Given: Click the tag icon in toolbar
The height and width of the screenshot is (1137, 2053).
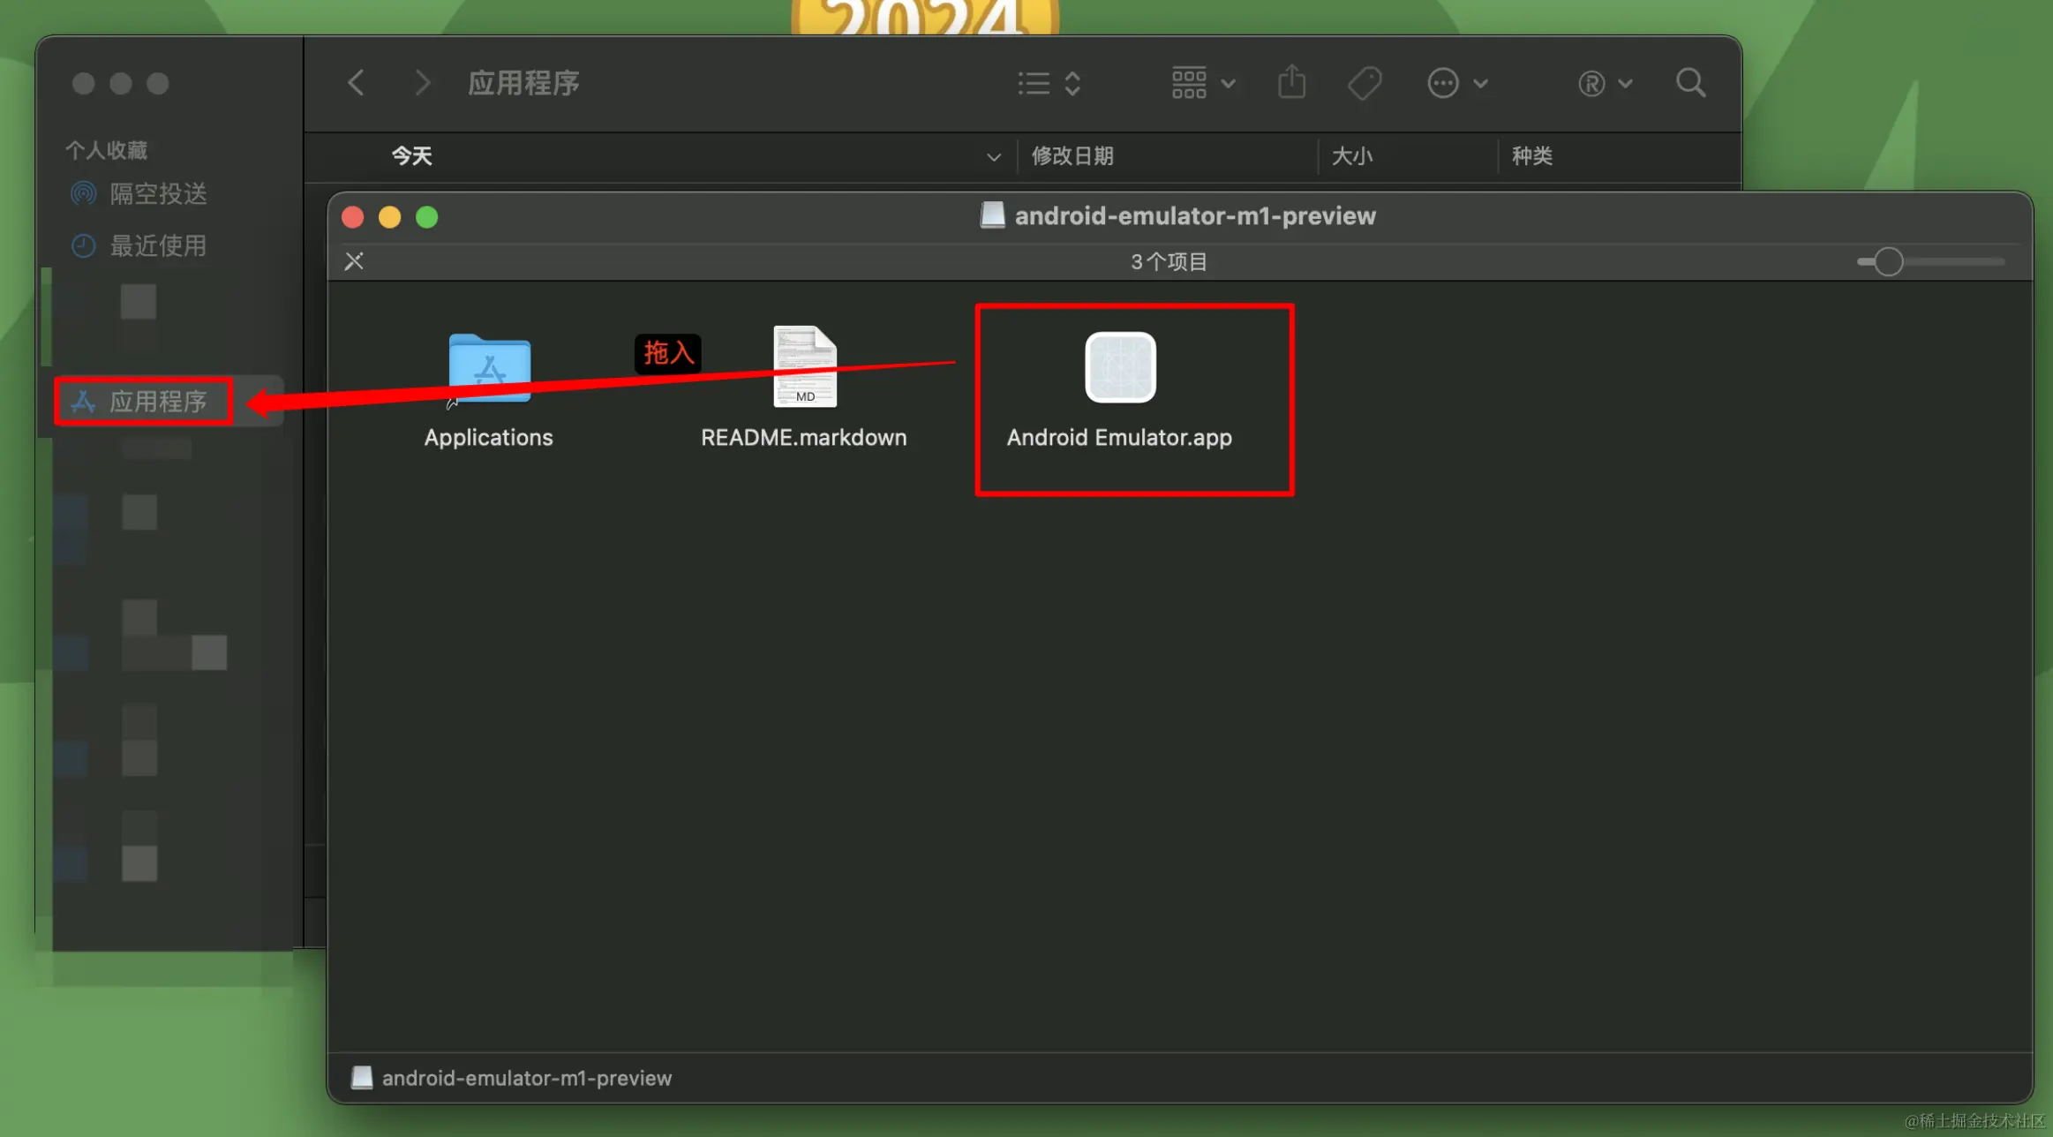Looking at the screenshot, I should coord(1364,83).
